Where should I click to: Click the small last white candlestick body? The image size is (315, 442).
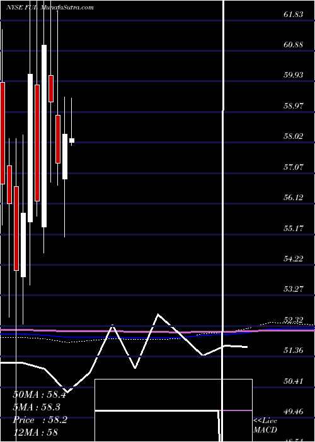72,140
